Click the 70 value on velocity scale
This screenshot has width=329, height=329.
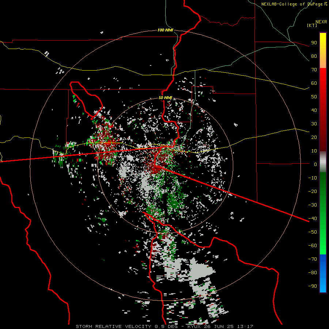pos(314,70)
